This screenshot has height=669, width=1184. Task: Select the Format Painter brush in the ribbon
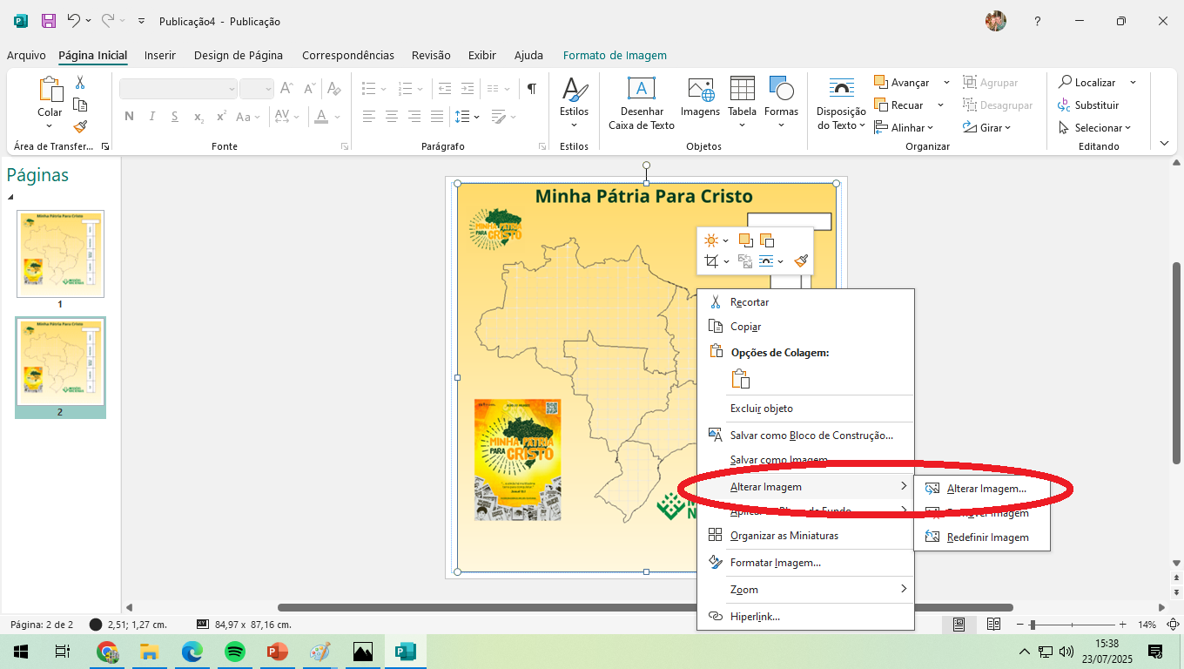pos(80,127)
